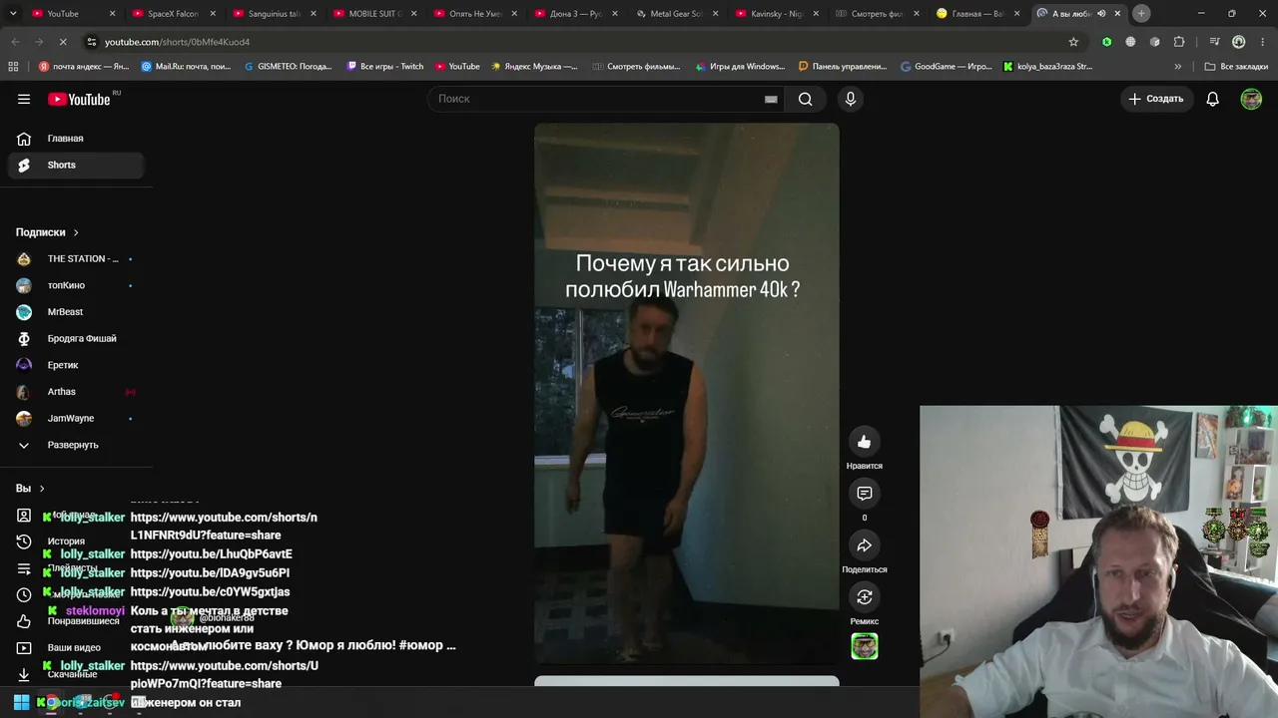Open топКино subscription channel

click(76, 285)
